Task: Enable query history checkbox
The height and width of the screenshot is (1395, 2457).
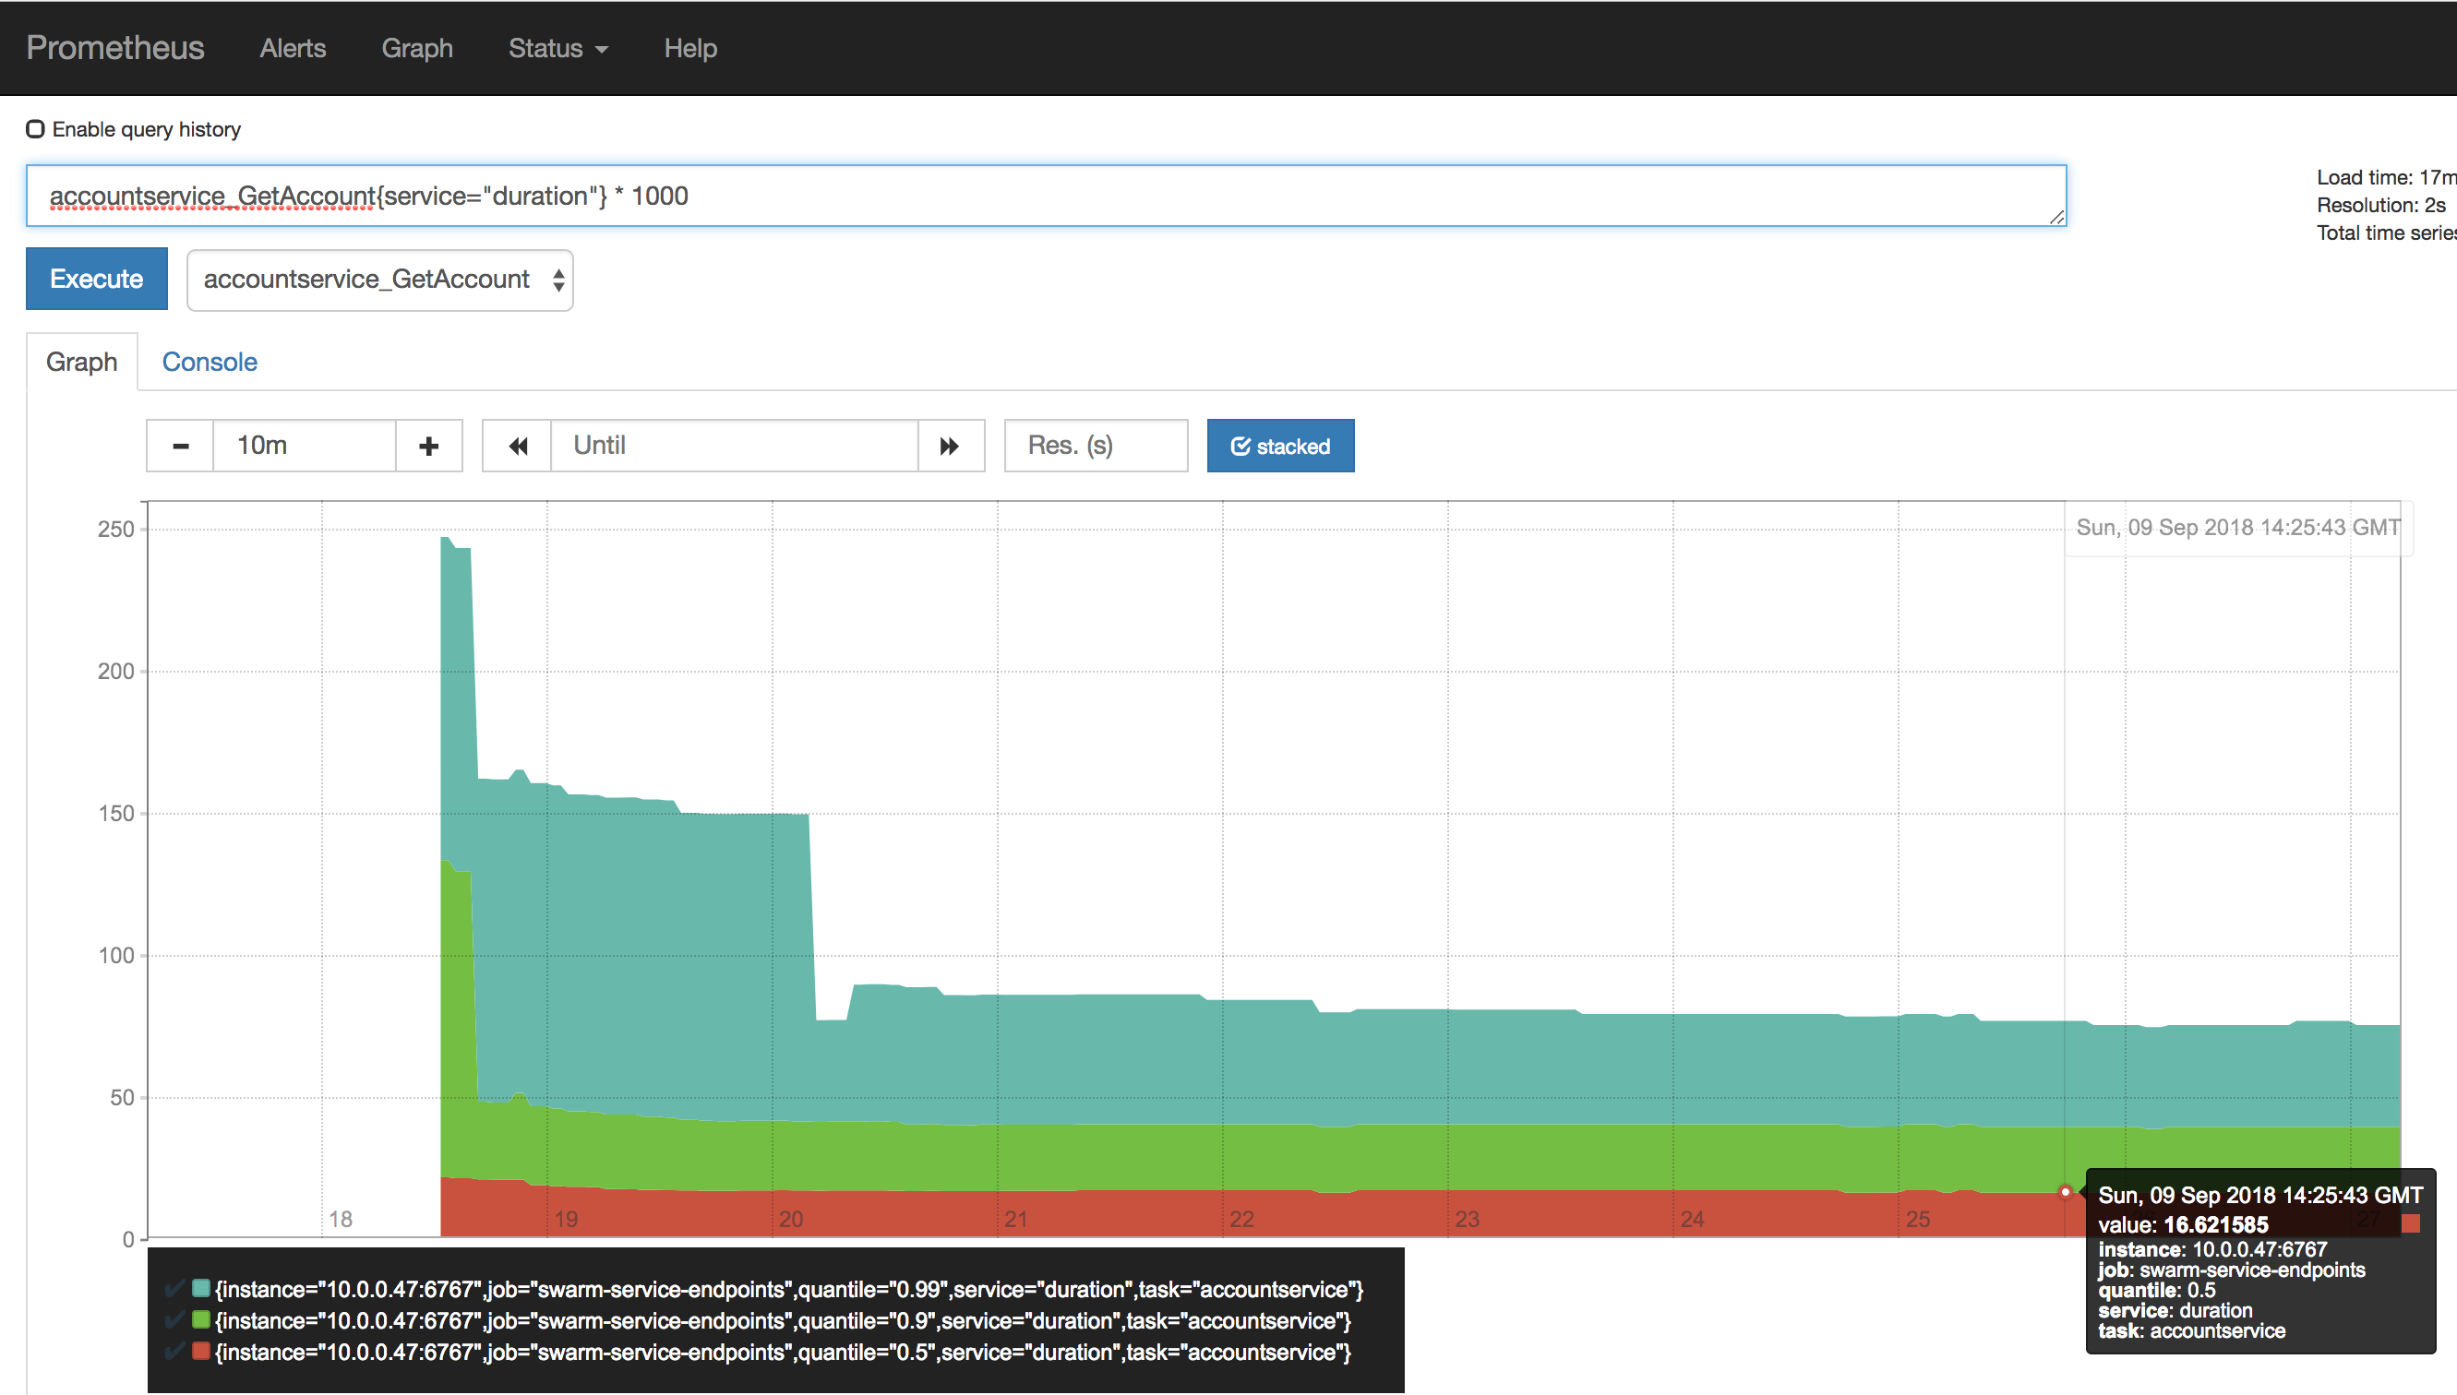Action: click(35, 129)
